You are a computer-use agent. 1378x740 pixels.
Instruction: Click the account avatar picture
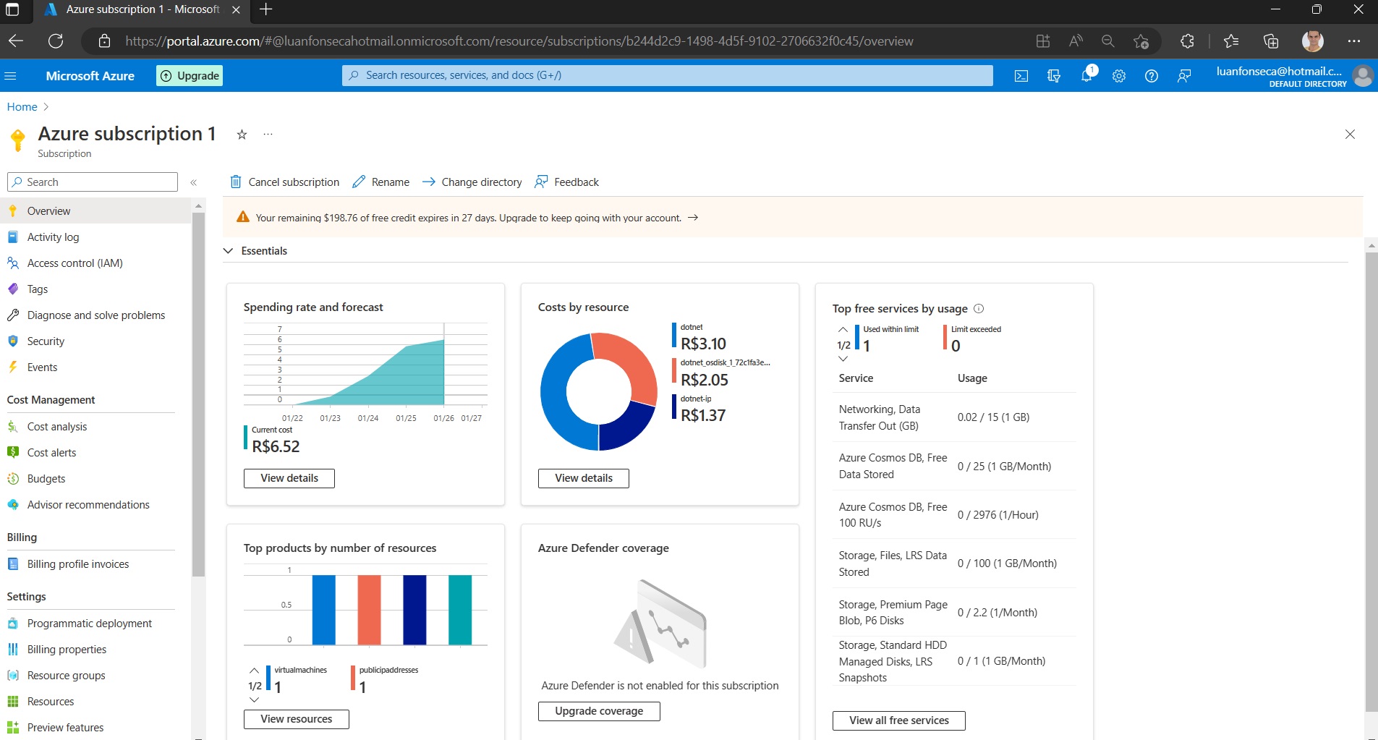tap(1363, 76)
